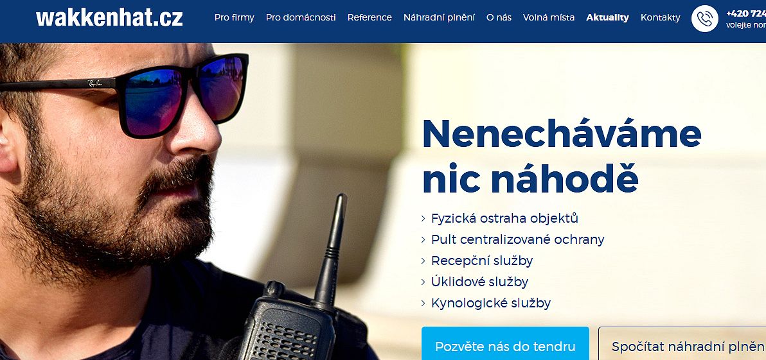Click chevron beside Úklidové služby

tap(423, 282)
